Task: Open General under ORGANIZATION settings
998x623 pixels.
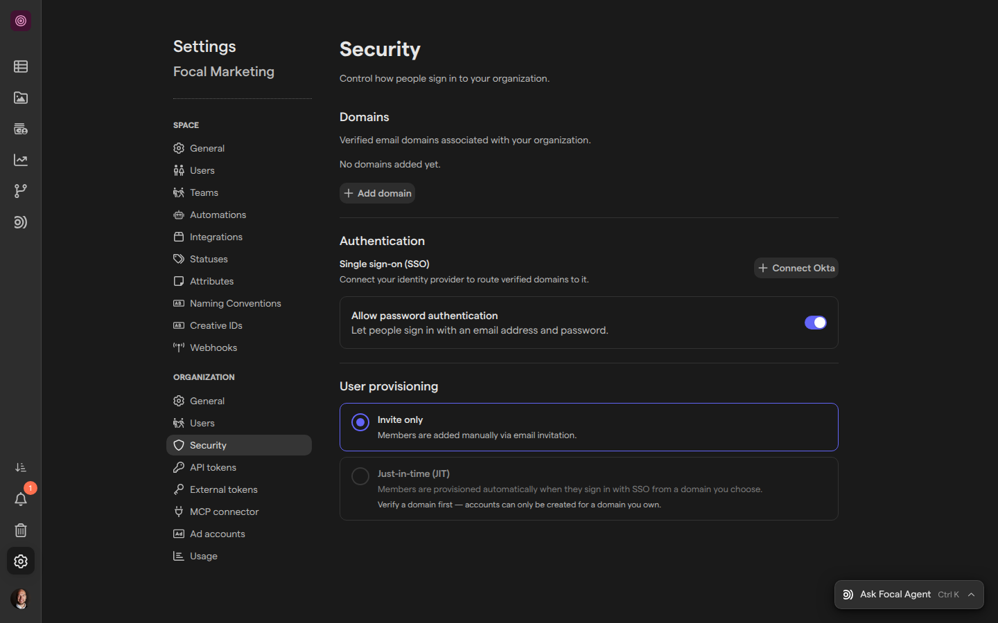Action: click(239, 401)
